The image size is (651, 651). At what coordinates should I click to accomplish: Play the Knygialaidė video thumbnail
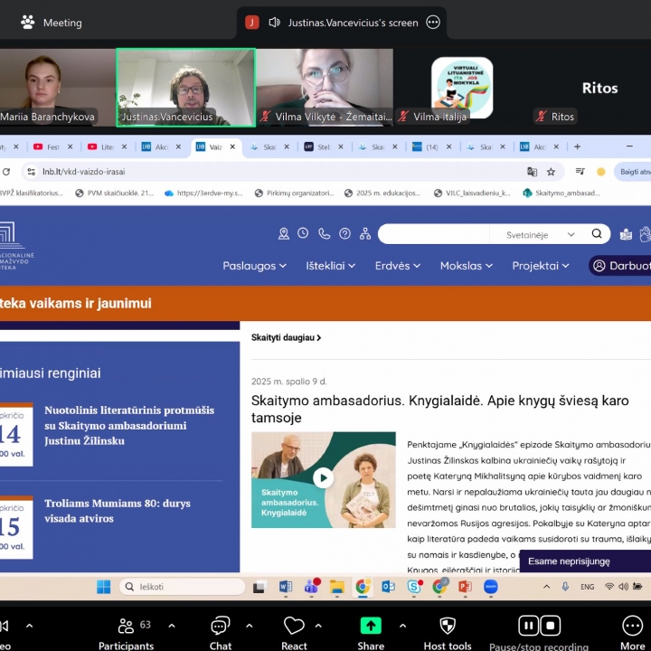(x=323, y=478)
